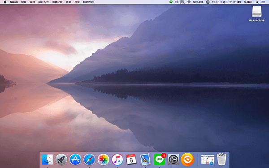Open Finder from the Dock
The image size is (269, 168).
click(48, 159)
